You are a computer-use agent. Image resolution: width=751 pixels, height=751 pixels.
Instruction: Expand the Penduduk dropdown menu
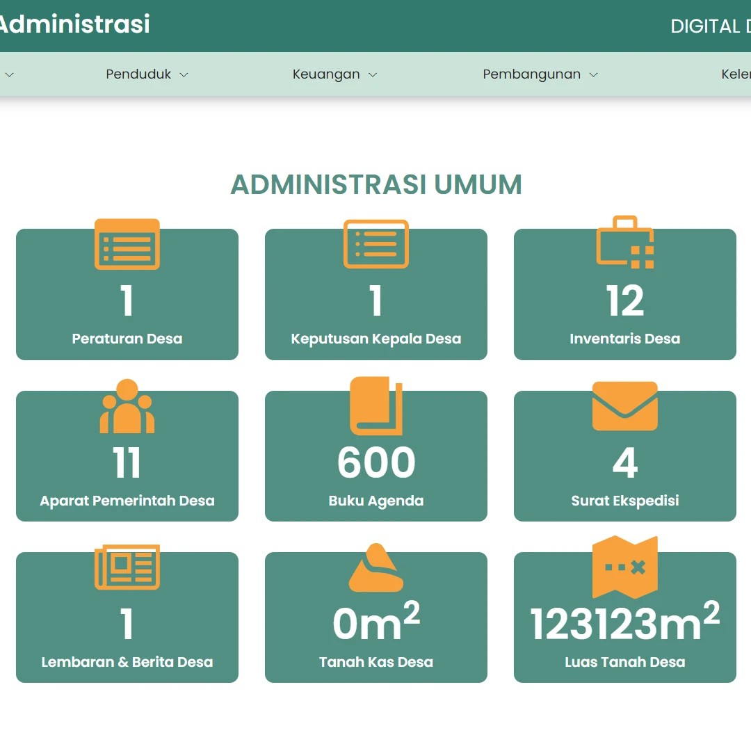147,74
